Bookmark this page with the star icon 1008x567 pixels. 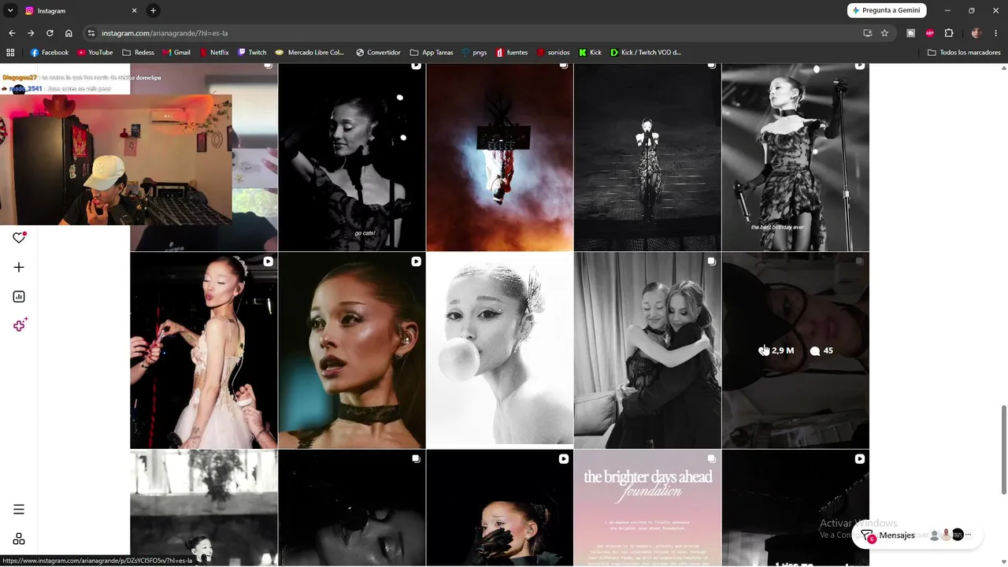click(x=884, y=33)
